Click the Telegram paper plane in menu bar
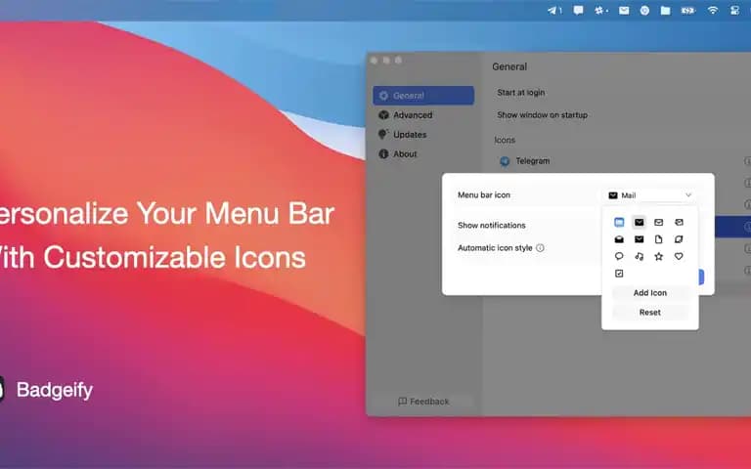This screenshot has height=469, width=751. pos(552,10)
